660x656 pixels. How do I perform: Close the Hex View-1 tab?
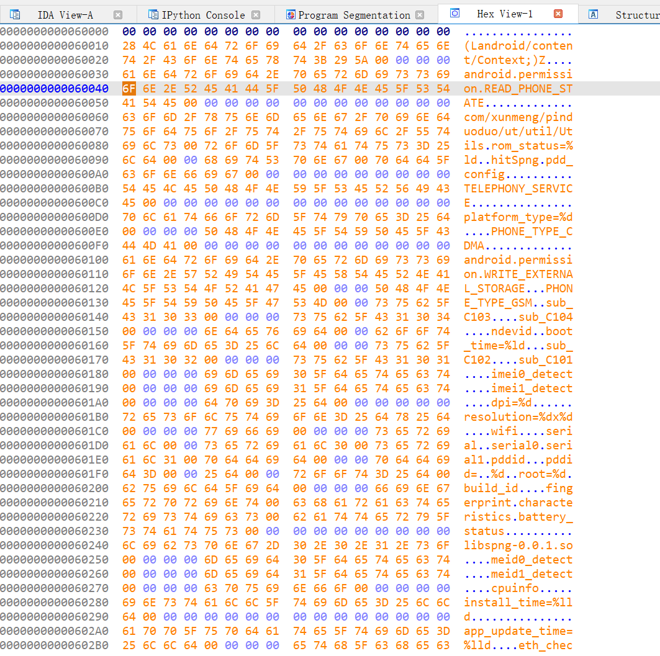click(x=558, y=14)
